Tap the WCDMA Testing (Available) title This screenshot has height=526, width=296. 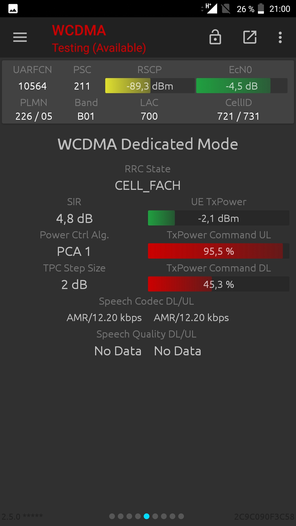(x=99, y=39)
